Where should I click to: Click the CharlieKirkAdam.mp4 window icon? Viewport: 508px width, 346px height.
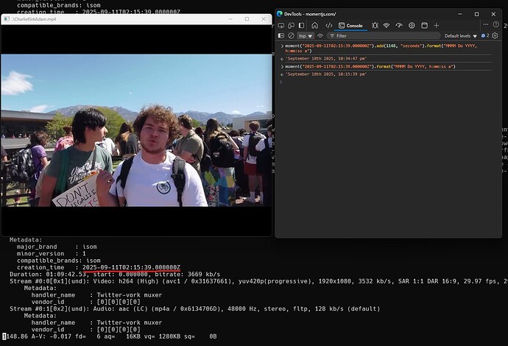click(7, 19)
